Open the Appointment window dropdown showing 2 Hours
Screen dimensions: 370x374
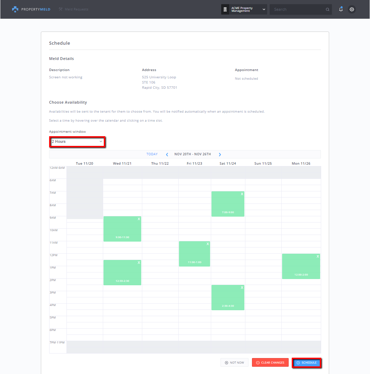77,141
